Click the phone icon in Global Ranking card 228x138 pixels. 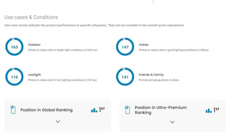13,110
